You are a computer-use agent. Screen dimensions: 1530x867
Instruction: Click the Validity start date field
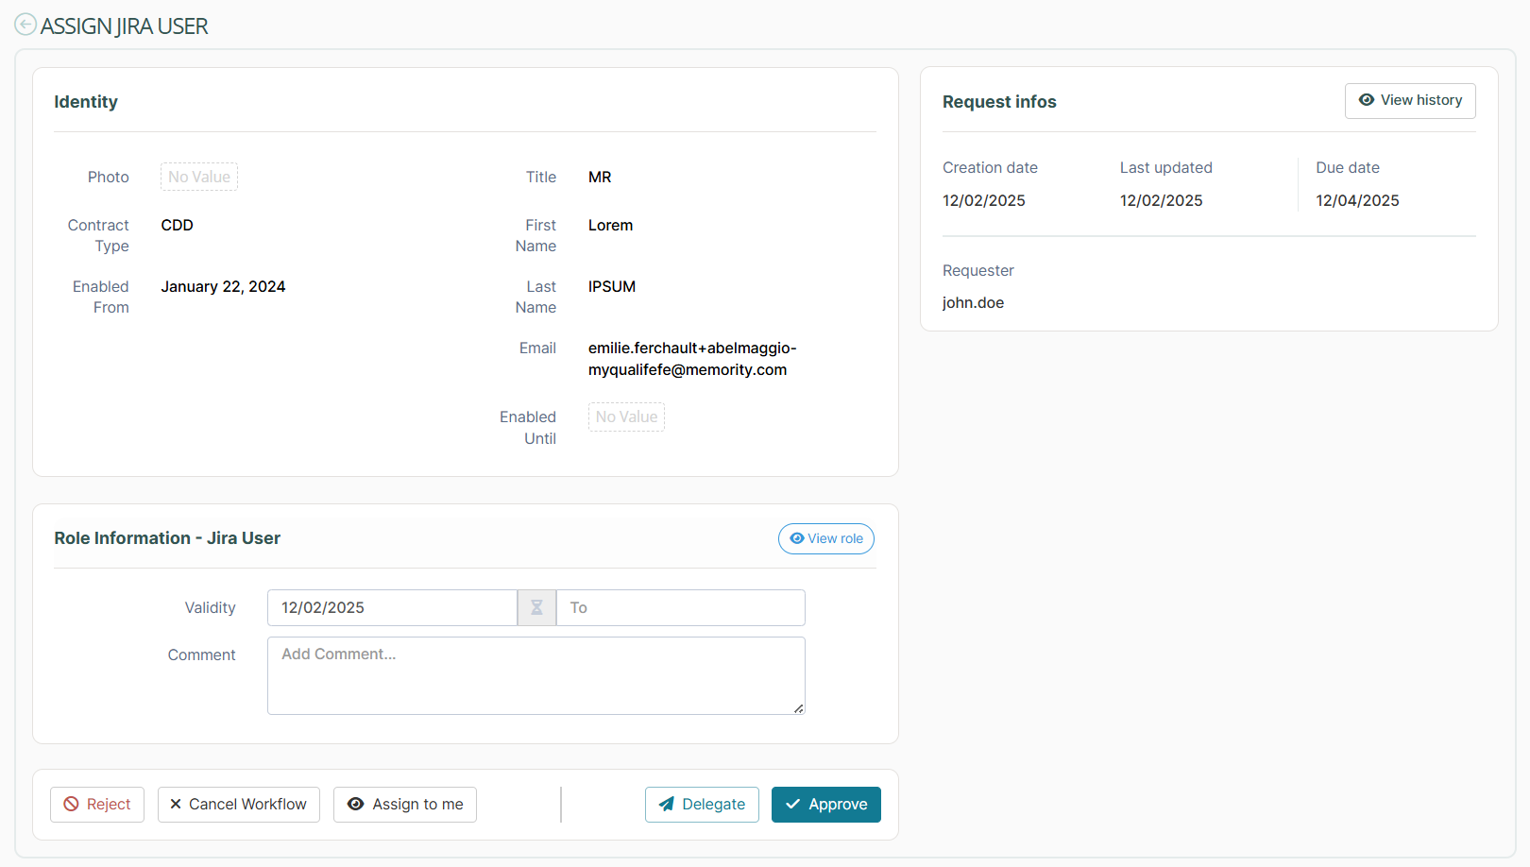pyautogui.click(x=392, y=607)
